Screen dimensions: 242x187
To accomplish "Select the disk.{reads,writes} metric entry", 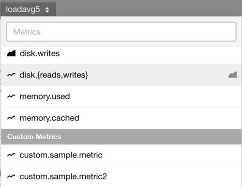I will point(54,75).
